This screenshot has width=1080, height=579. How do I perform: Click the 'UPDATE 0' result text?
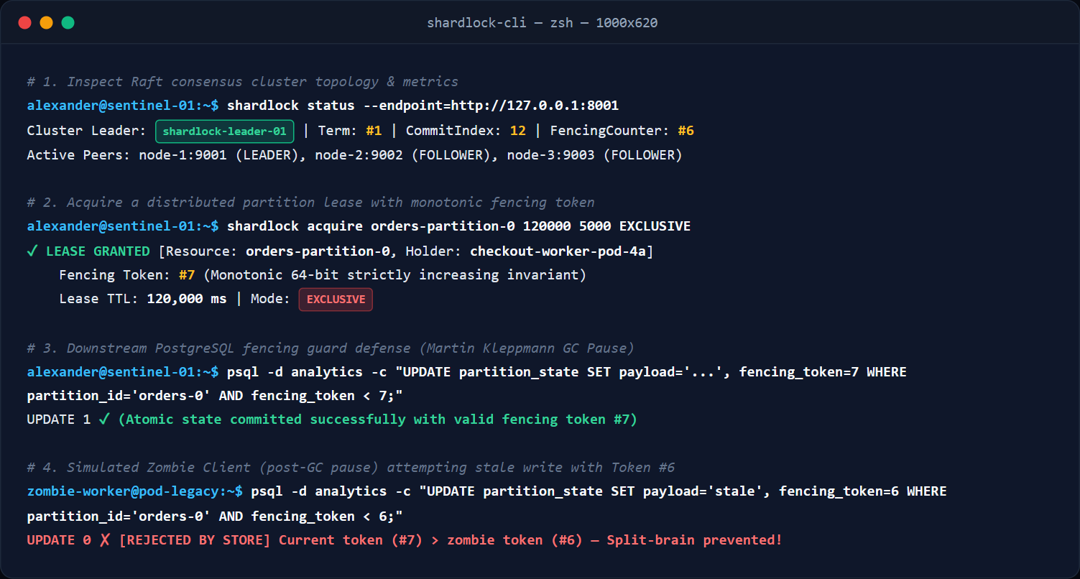pyautogui.click(x=58, y=540)
